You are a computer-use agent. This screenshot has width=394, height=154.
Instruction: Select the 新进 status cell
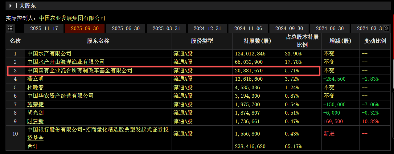point(329,134)
